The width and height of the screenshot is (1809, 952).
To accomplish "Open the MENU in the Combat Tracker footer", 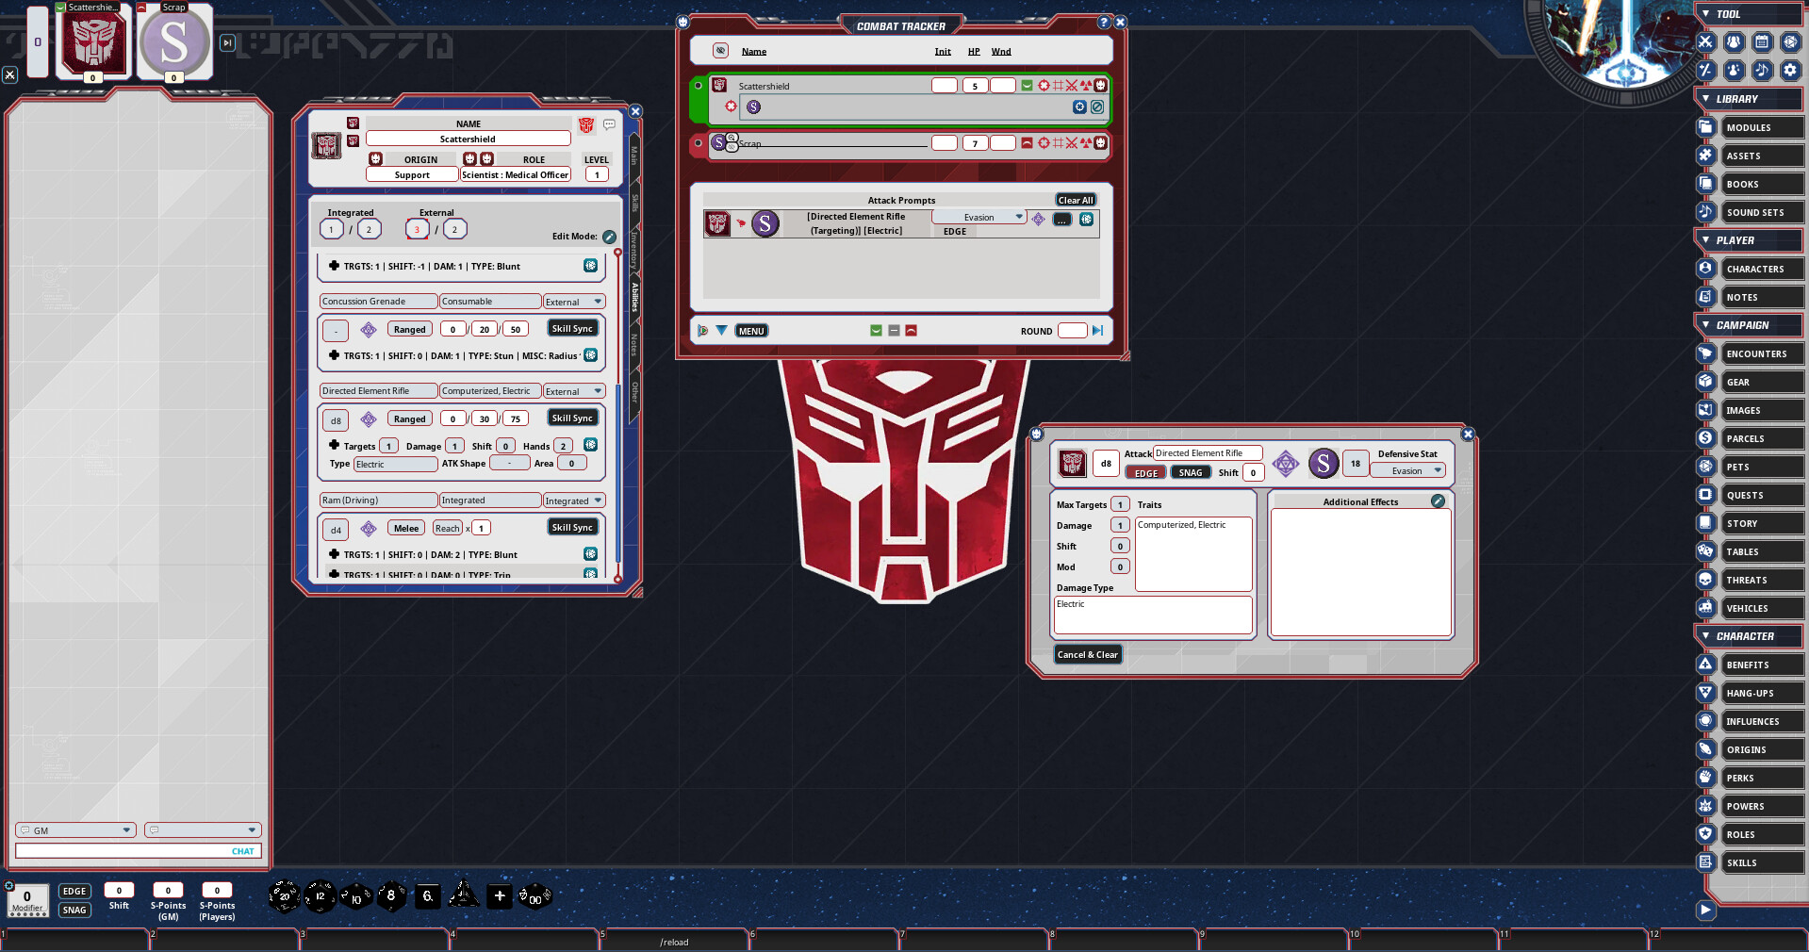I will 751,331.
